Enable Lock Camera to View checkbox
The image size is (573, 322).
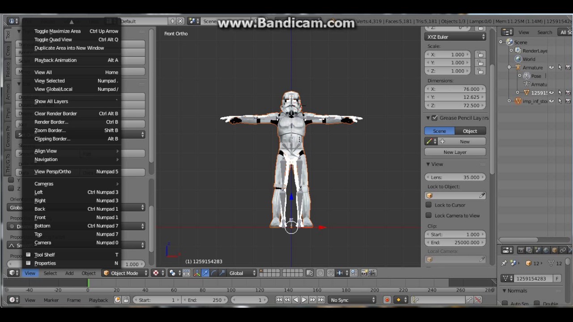click(x=428, y=216)
